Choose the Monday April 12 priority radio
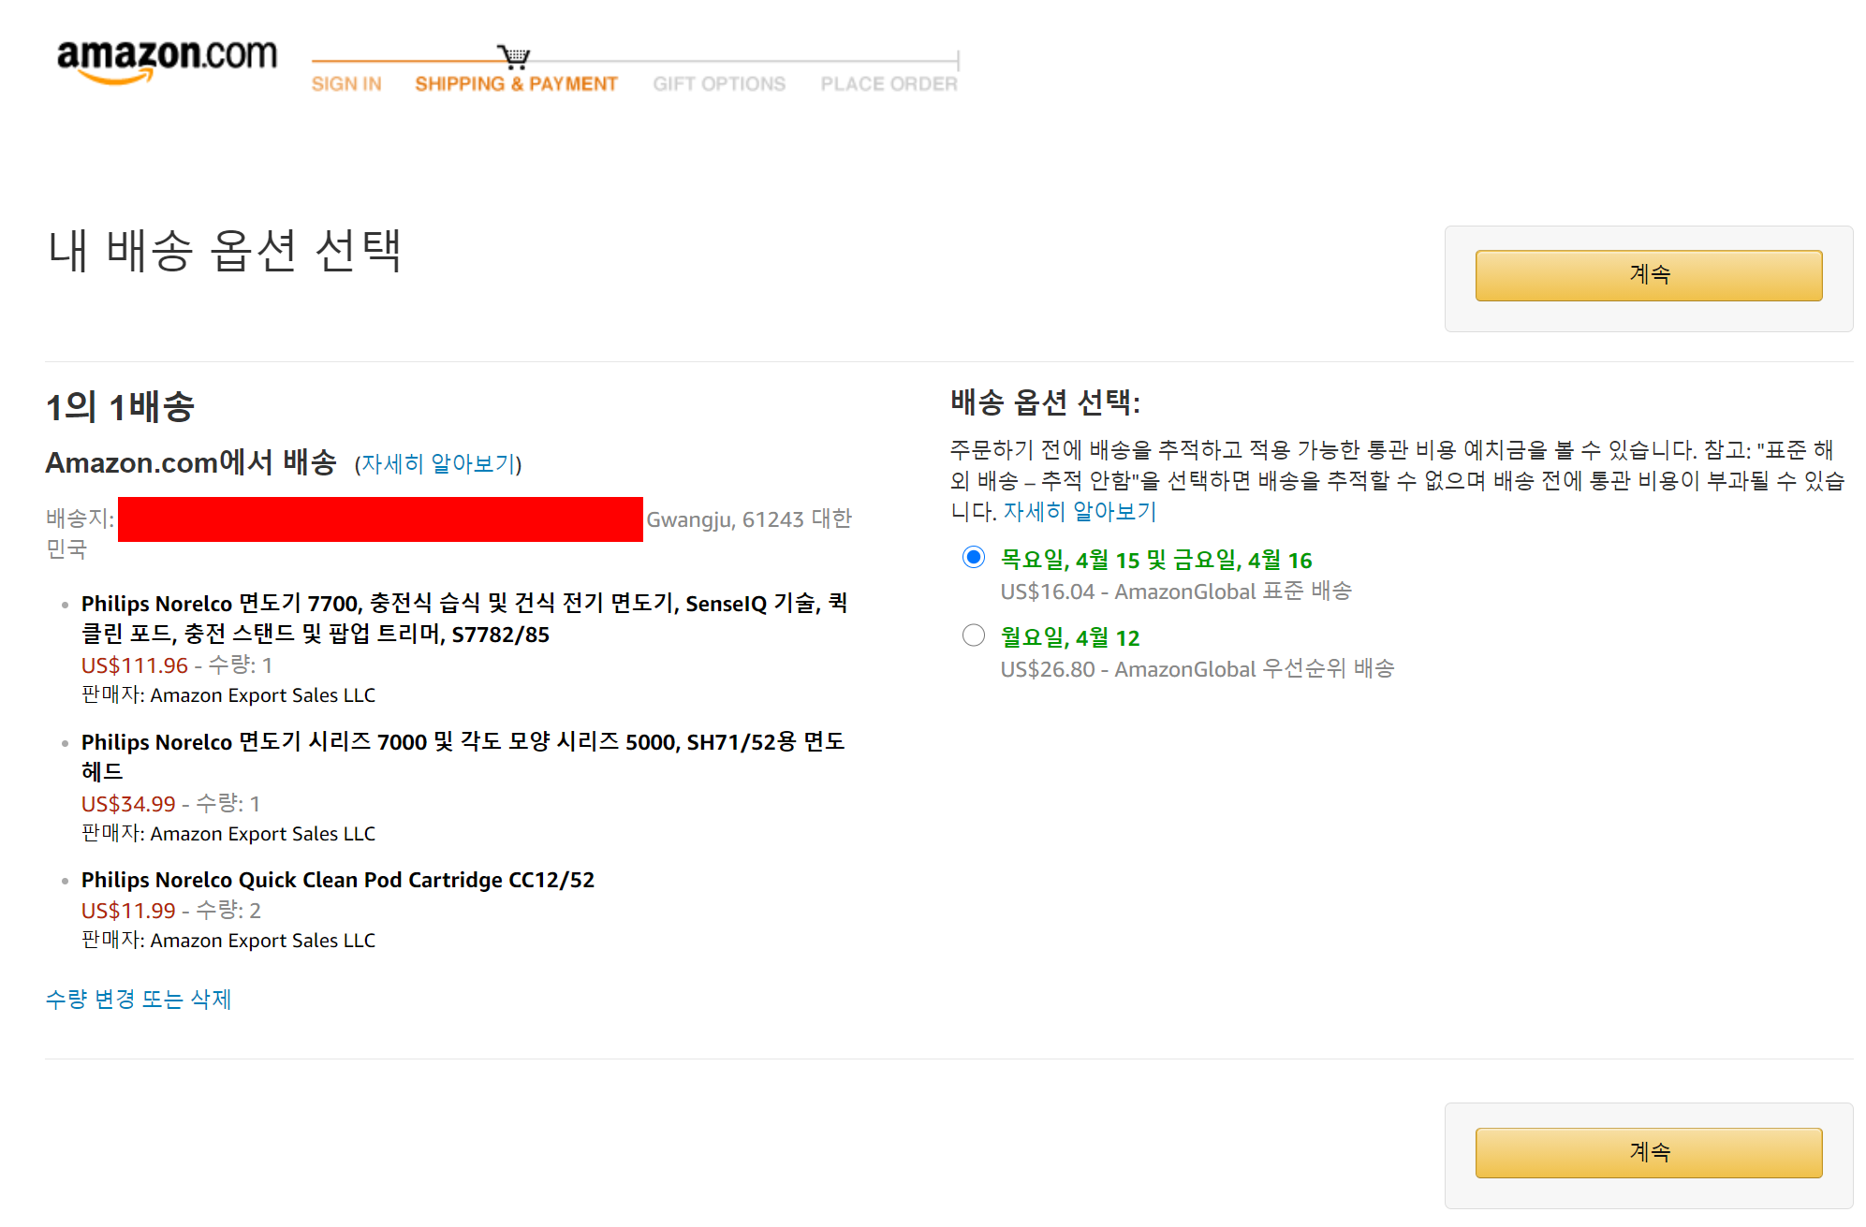The image size is (1866, 1227). pos(974,635)
